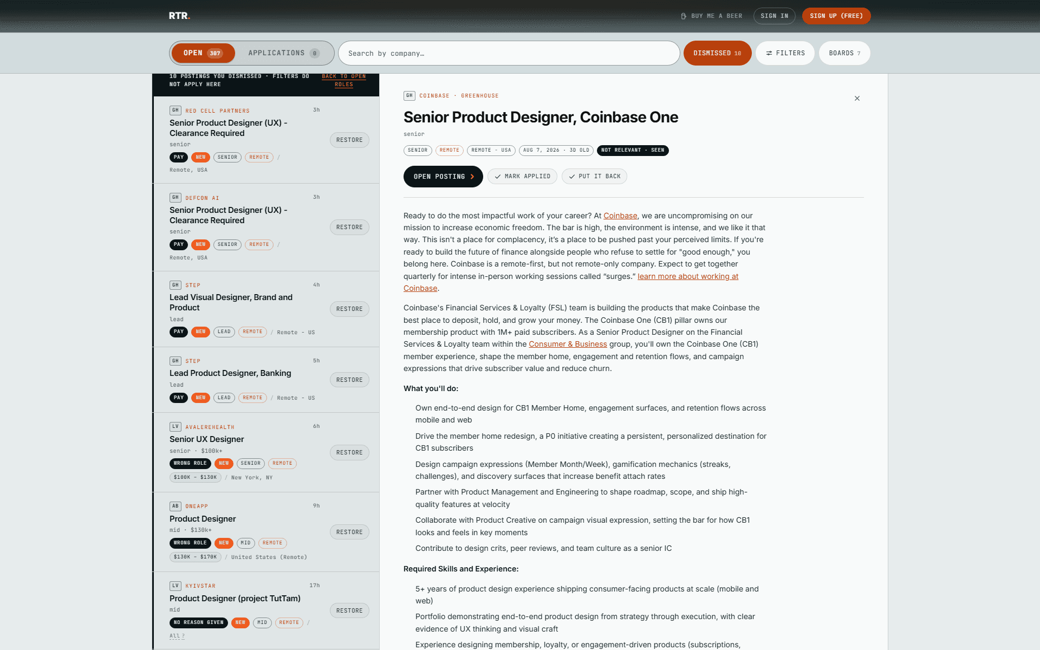
Task: Click the WRONG ROLE tag on Senior UX Designer
Action: pos(190,463)
